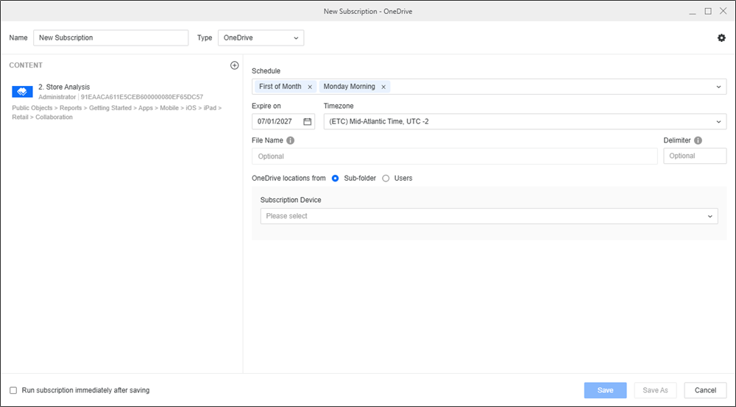
Task: Click the Save button
Action: click(605, 390)
